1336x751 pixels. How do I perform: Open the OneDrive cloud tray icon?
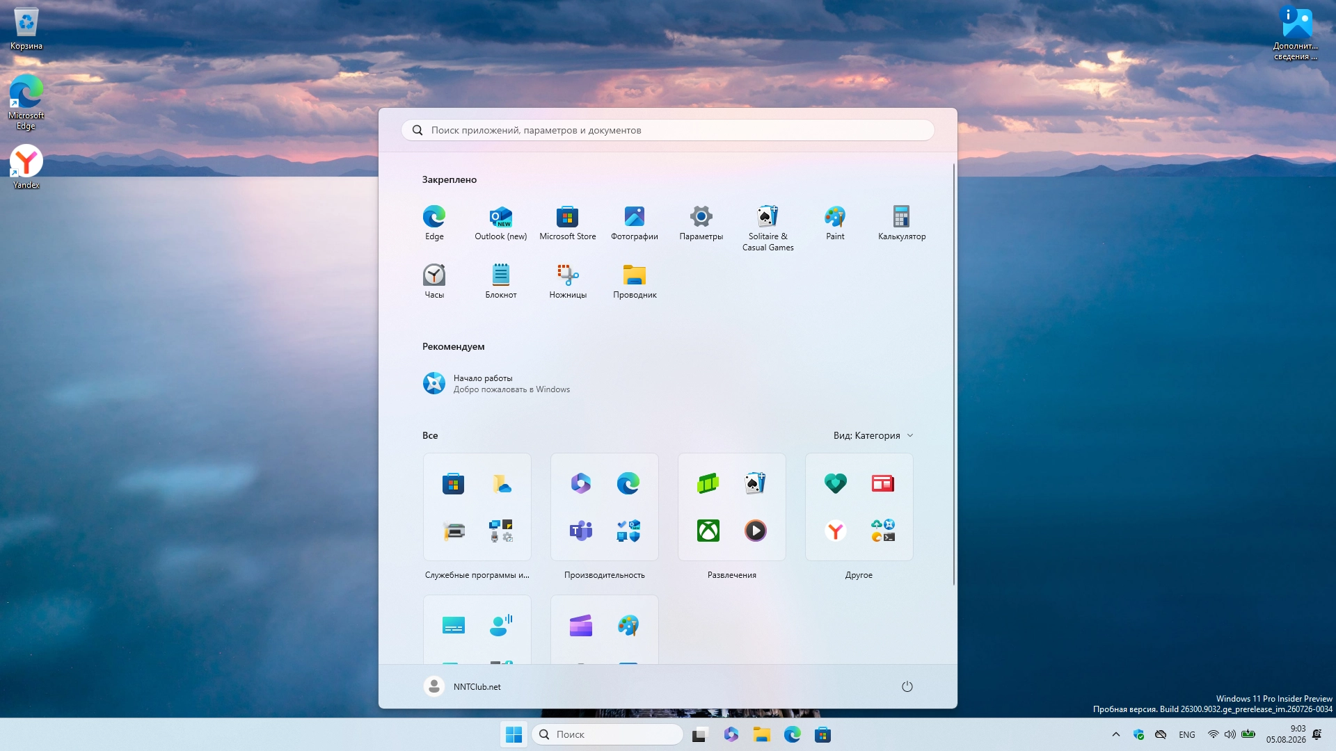pyautogui.click(x=1161, y=734)
